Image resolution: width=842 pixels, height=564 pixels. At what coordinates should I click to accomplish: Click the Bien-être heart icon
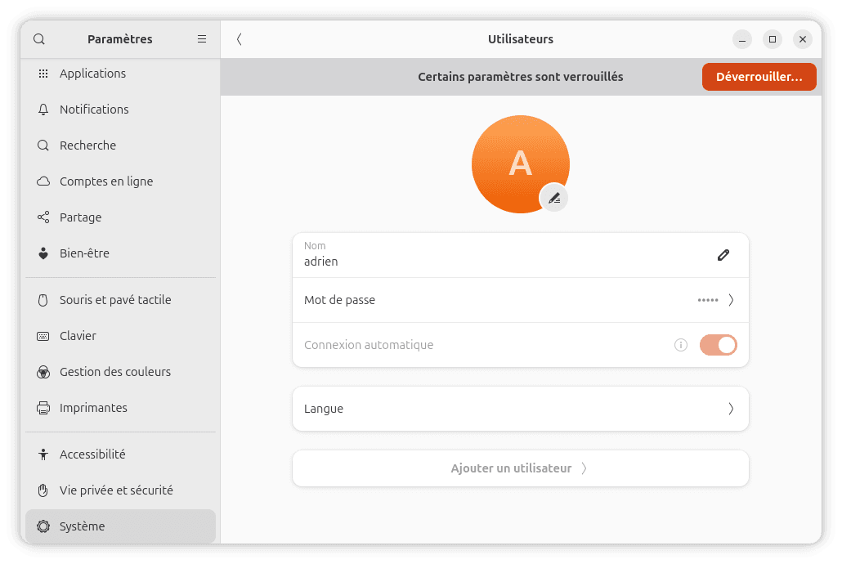[43, 253]
